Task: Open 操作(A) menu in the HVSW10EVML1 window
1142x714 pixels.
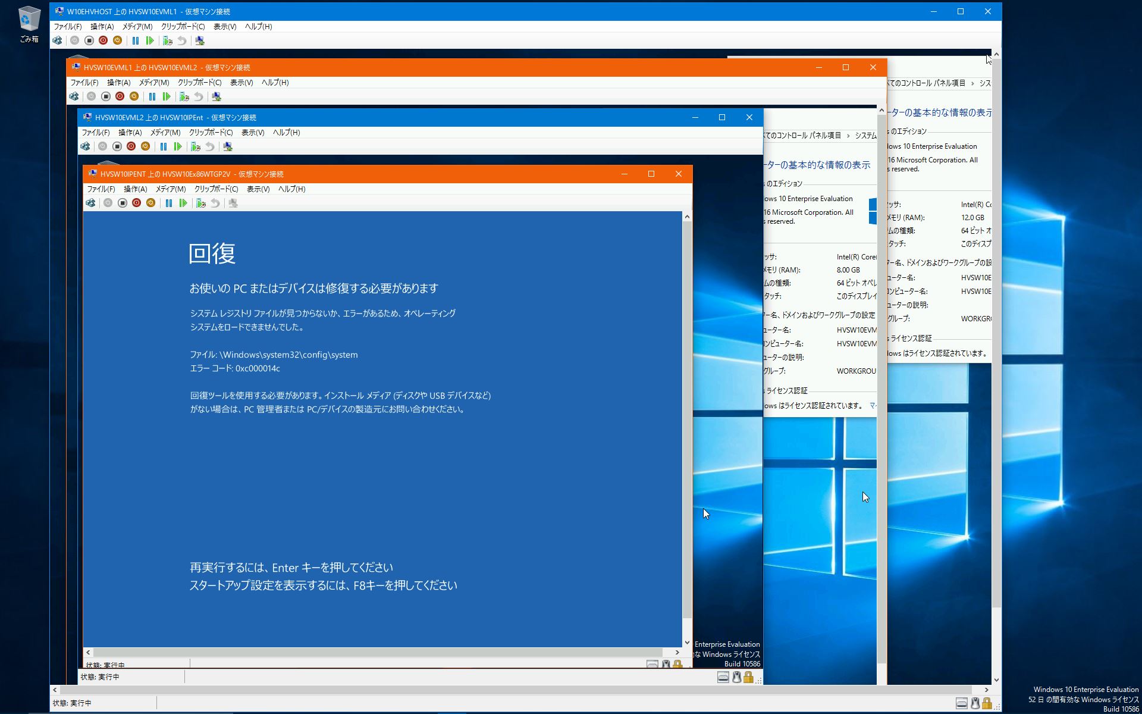Action: 102,27
